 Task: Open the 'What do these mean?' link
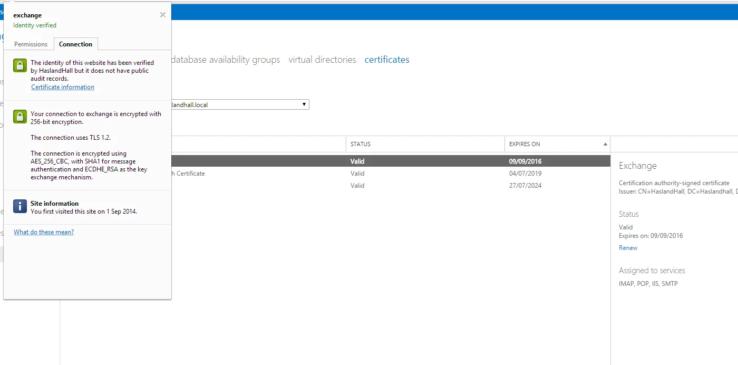[x=44, y=232]
